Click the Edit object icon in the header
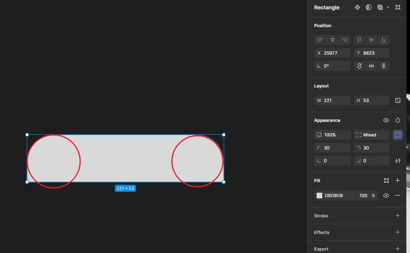This screenshot has height=253, width=410. pyautogui.click(x=398, y=7)
